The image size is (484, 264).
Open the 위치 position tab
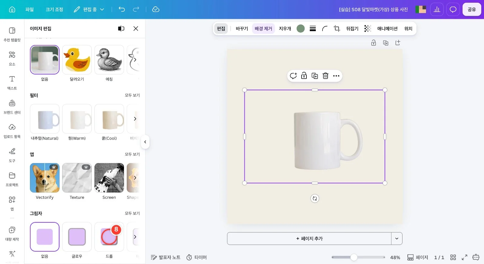pos(408,29)
